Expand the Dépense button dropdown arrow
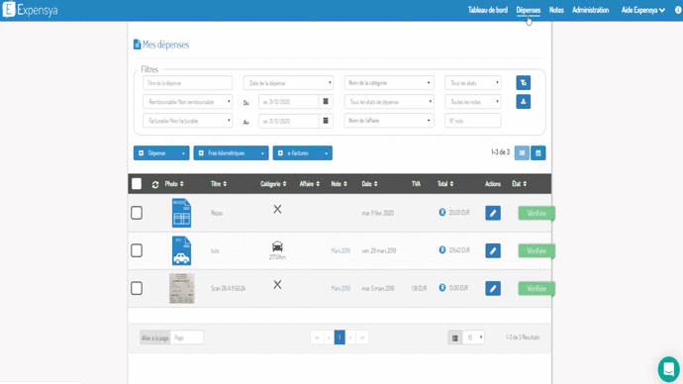This screenshot has width=683, height=384. click(183, 153)
